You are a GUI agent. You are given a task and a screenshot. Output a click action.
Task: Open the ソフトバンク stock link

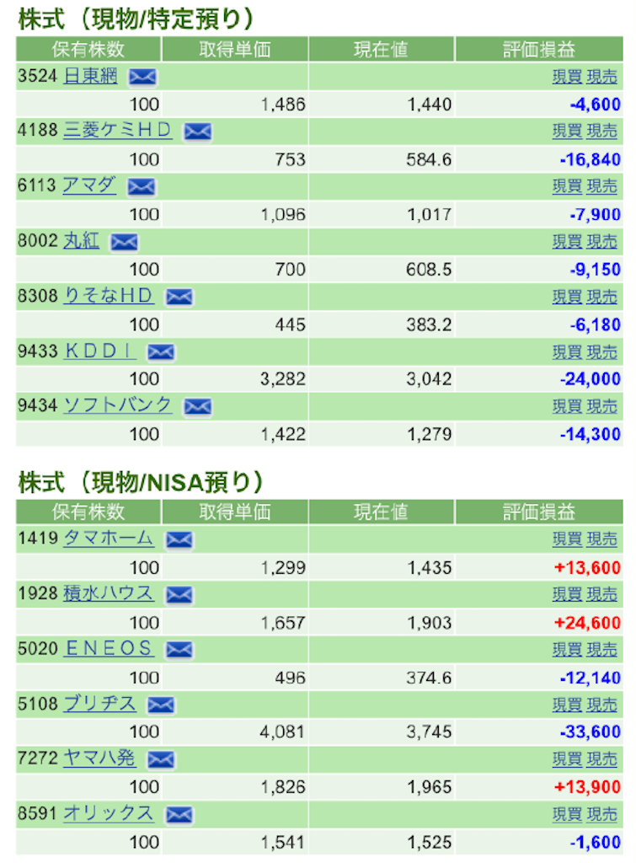(118, 405)
